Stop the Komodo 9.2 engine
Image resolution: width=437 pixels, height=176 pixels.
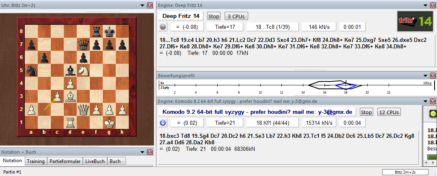[366, 113]
